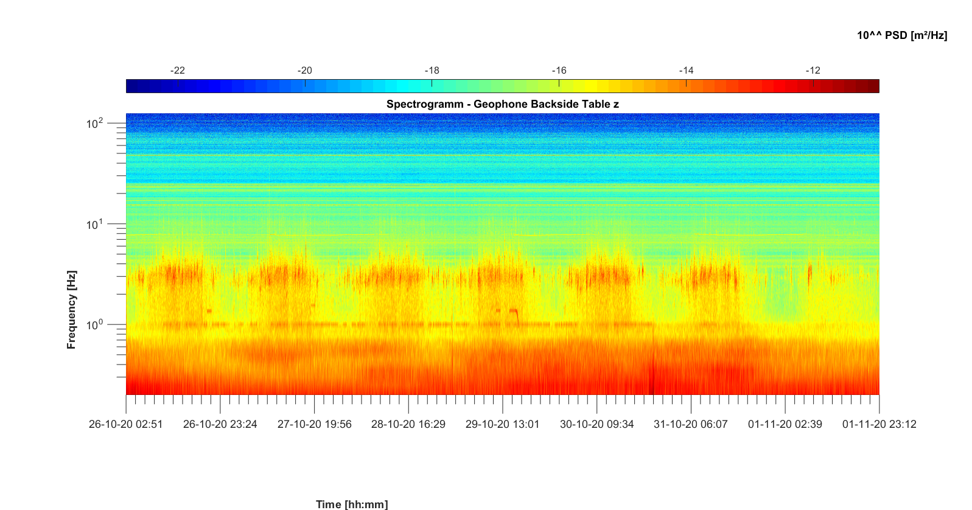This screenshot has height=510, width=972.
Task: Select the 10² frequency tick label
Action: tap(94, 124)
